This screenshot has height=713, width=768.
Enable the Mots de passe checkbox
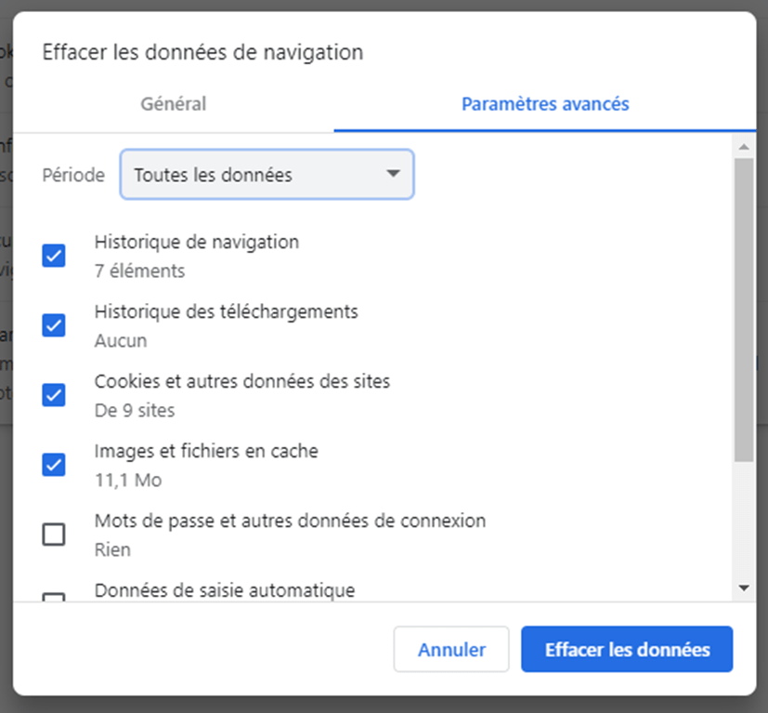coord(54,535)
